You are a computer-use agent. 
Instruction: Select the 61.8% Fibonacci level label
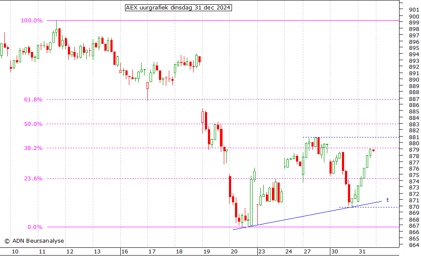[x=34, y=100]
